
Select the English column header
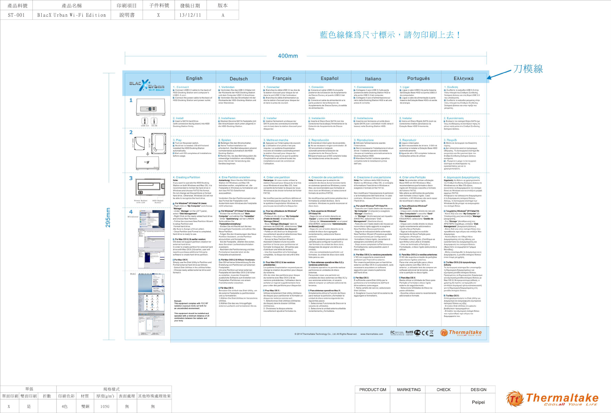pyautogui.click(x=194, y=78)
